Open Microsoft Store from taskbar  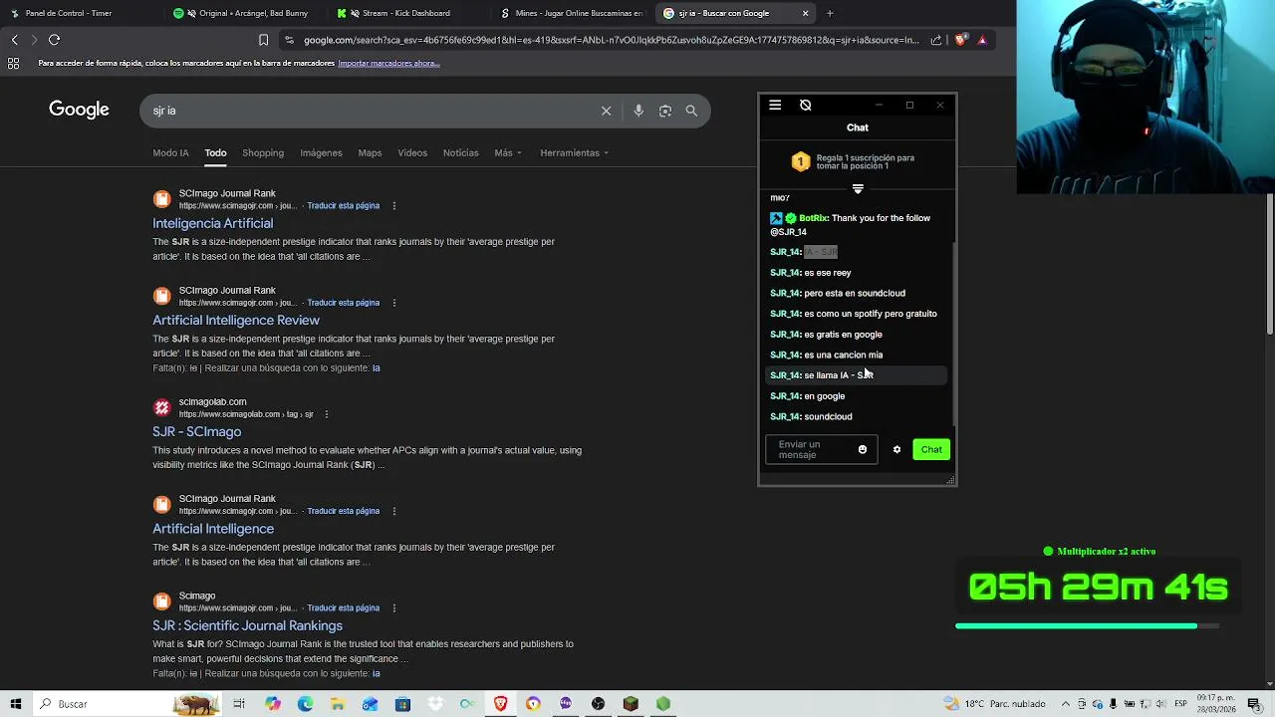(402, 704)
